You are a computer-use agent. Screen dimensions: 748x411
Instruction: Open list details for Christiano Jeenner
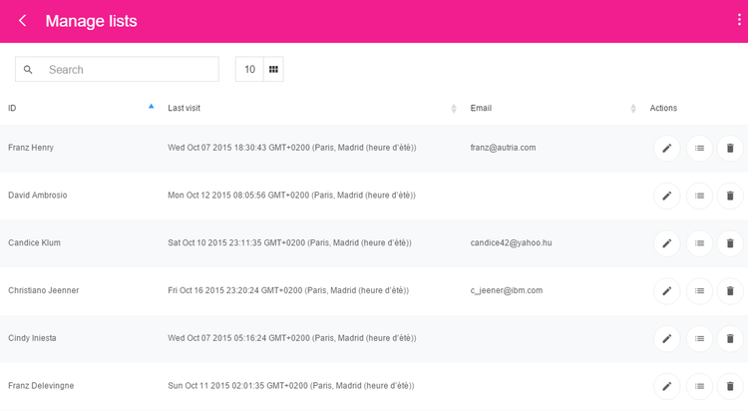pyautogui.click(x=699, y=290)
